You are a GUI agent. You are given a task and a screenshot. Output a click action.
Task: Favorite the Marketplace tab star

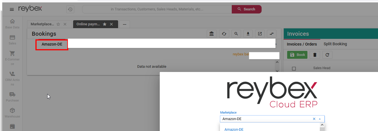click(x=58, y=24)
